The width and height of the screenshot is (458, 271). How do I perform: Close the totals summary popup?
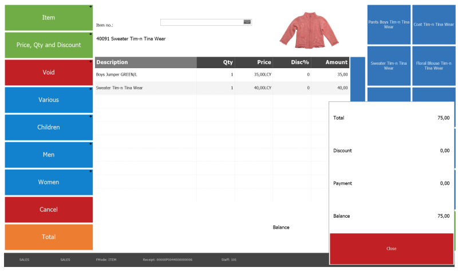pyautogui.click(x=391, y=249)
